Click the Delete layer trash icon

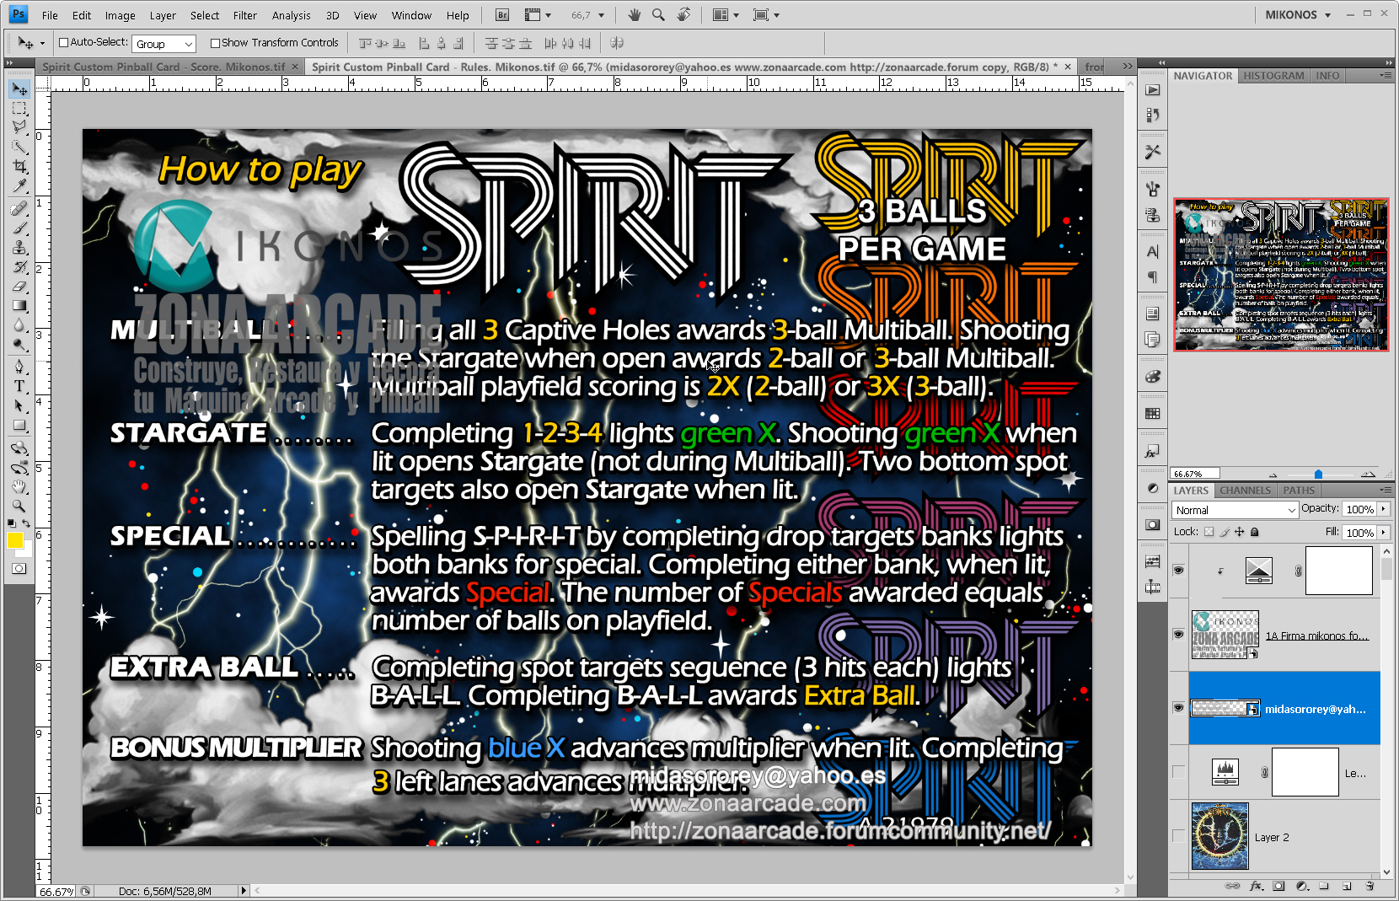coord(1370,886)
